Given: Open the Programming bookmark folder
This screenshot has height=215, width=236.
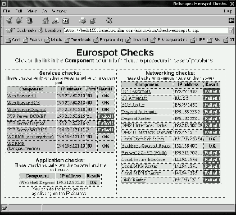Looking at the screenshot, I should tap(108, 40).
